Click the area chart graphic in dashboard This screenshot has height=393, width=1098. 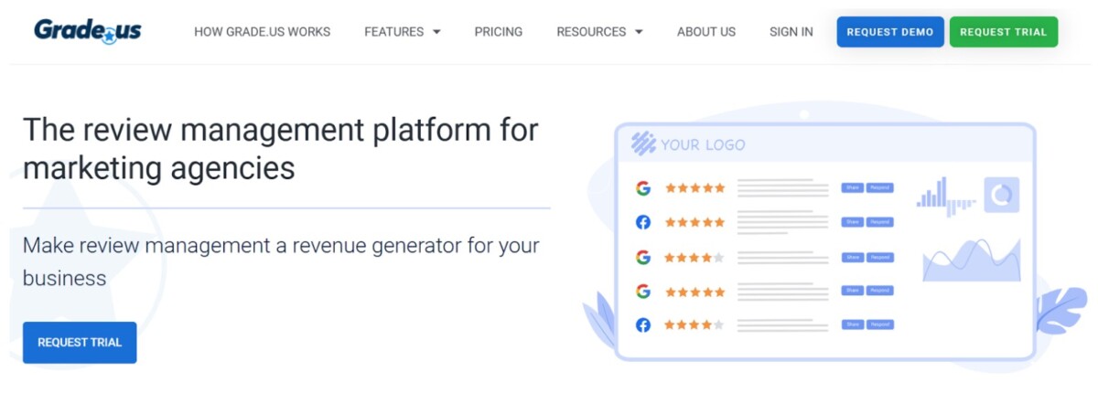click(971, 260)
